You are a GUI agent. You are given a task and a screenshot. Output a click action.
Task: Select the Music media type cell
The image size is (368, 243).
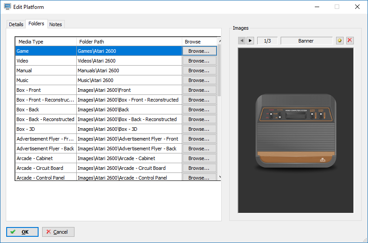[46, 80]
